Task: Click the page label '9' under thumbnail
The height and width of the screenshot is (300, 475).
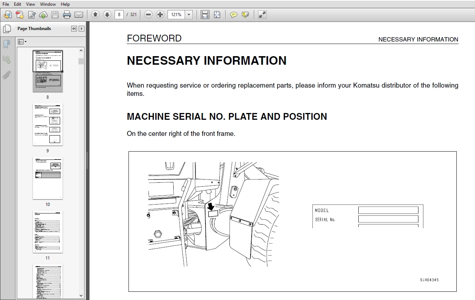Action: (48, 151)
